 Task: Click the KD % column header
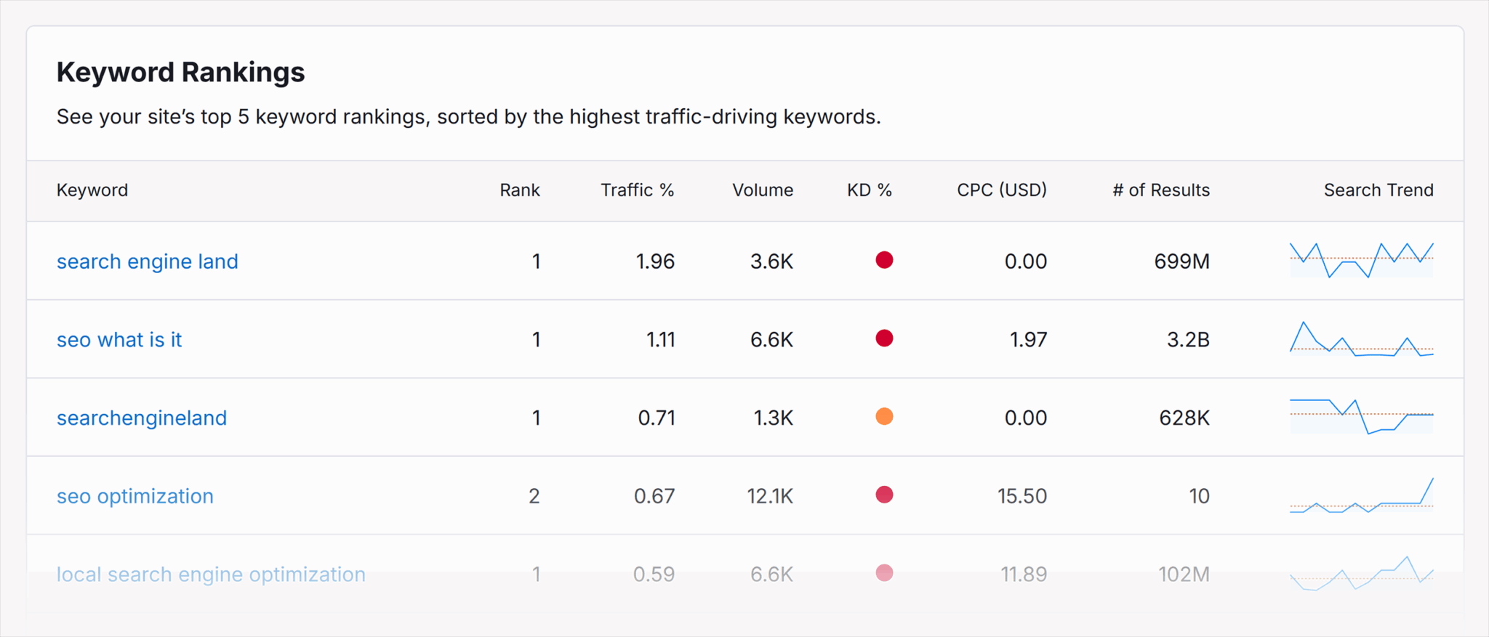click(869, 190)
